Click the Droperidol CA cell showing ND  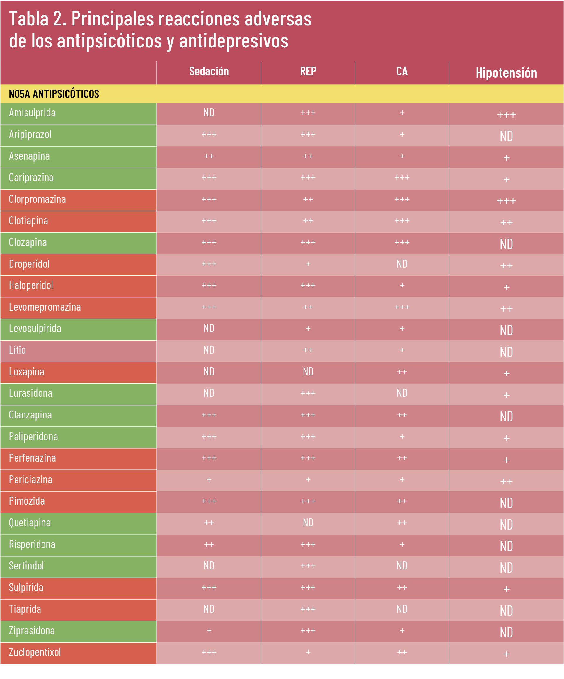pyautogui.click(x=402, y=264)
